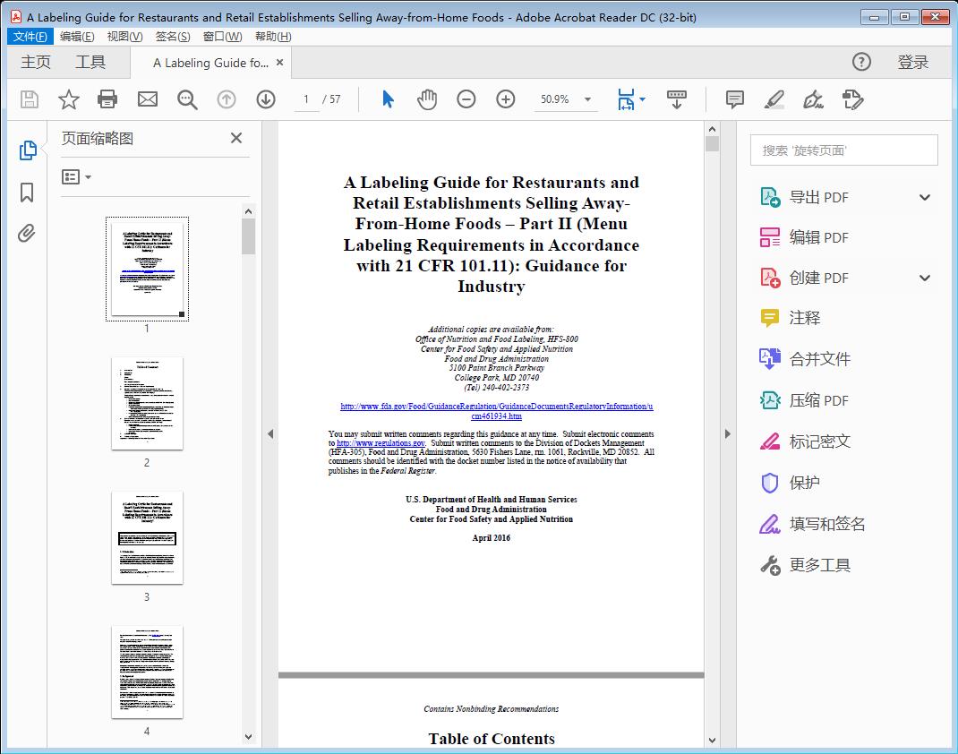
Task: Select the hand pan tool
Action: (427, 99)
